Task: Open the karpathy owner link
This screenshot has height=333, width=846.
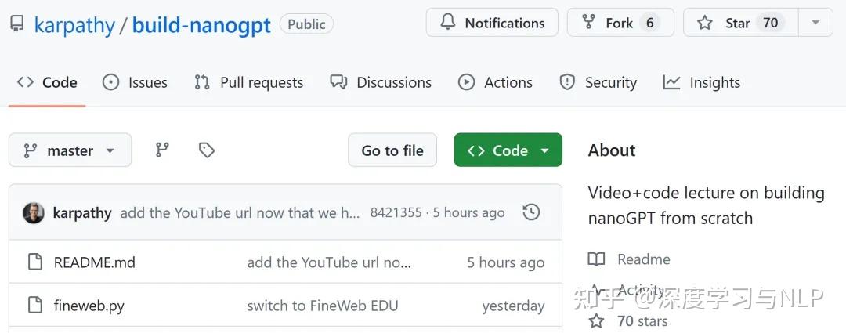Action: point(74,25)
